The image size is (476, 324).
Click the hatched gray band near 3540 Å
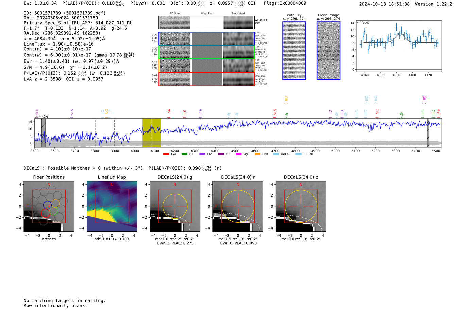[44, 133]
